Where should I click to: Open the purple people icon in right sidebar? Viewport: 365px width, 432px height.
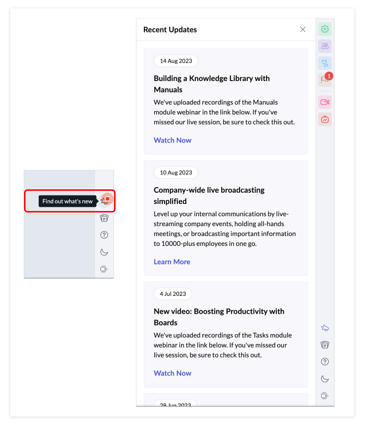pos(325,46)
